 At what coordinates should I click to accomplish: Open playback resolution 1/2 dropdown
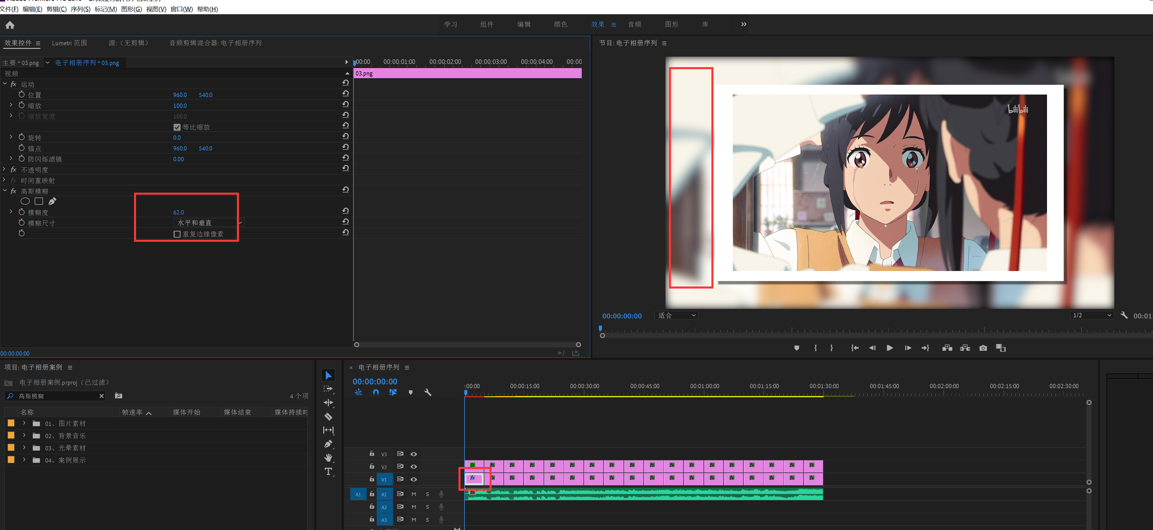point(1092,315)
